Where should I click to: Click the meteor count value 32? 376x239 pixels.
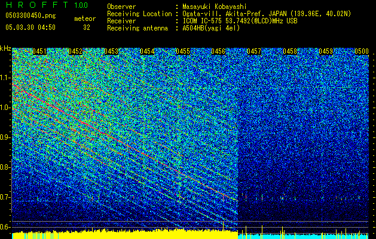tap(87, 27)
